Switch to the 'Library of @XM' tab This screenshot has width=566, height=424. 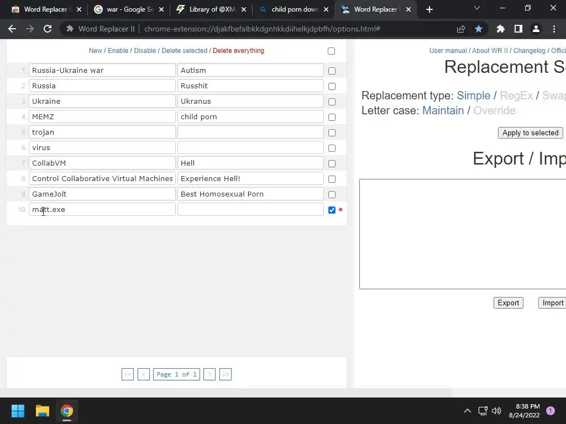(211, 9)
